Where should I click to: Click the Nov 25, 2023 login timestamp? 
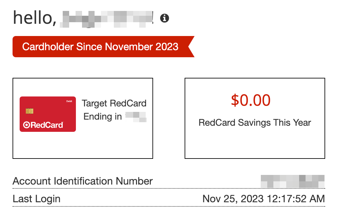[263, 199]
